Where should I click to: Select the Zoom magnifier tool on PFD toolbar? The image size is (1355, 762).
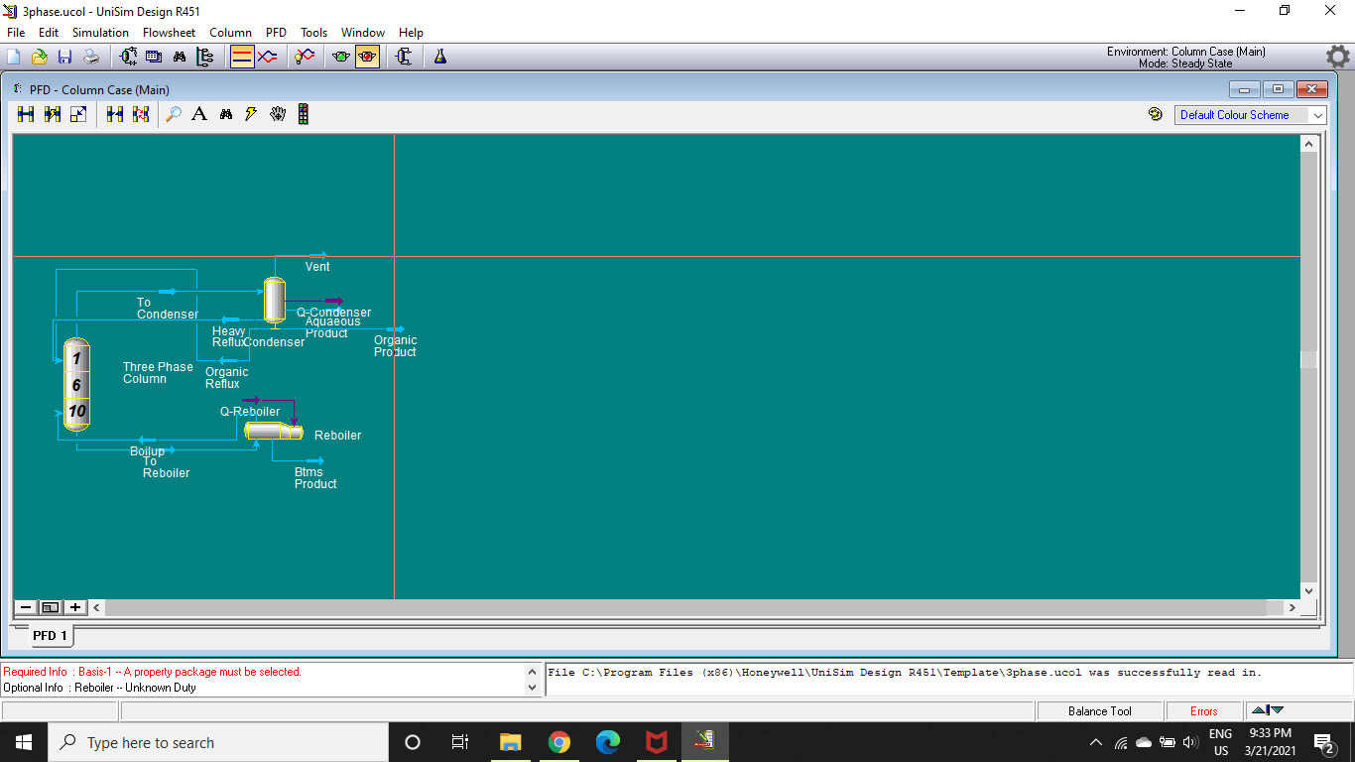coord(175,113)
